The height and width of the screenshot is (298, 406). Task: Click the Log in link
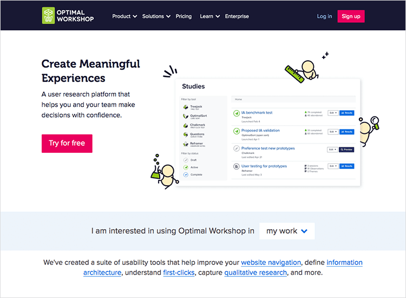324,16
